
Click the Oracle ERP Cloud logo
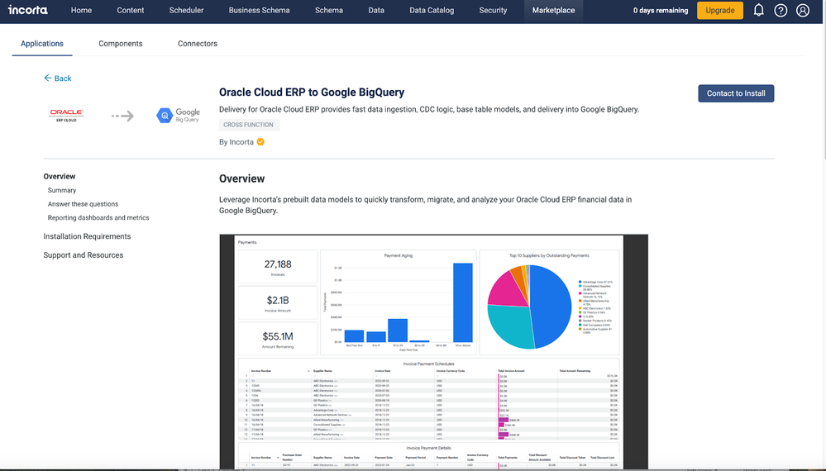pos(66,116)
